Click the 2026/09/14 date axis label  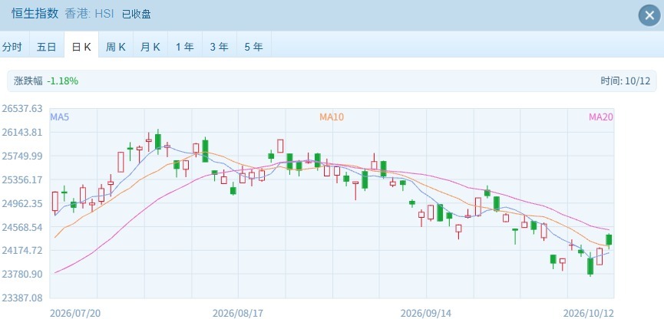tap(426, 313)
